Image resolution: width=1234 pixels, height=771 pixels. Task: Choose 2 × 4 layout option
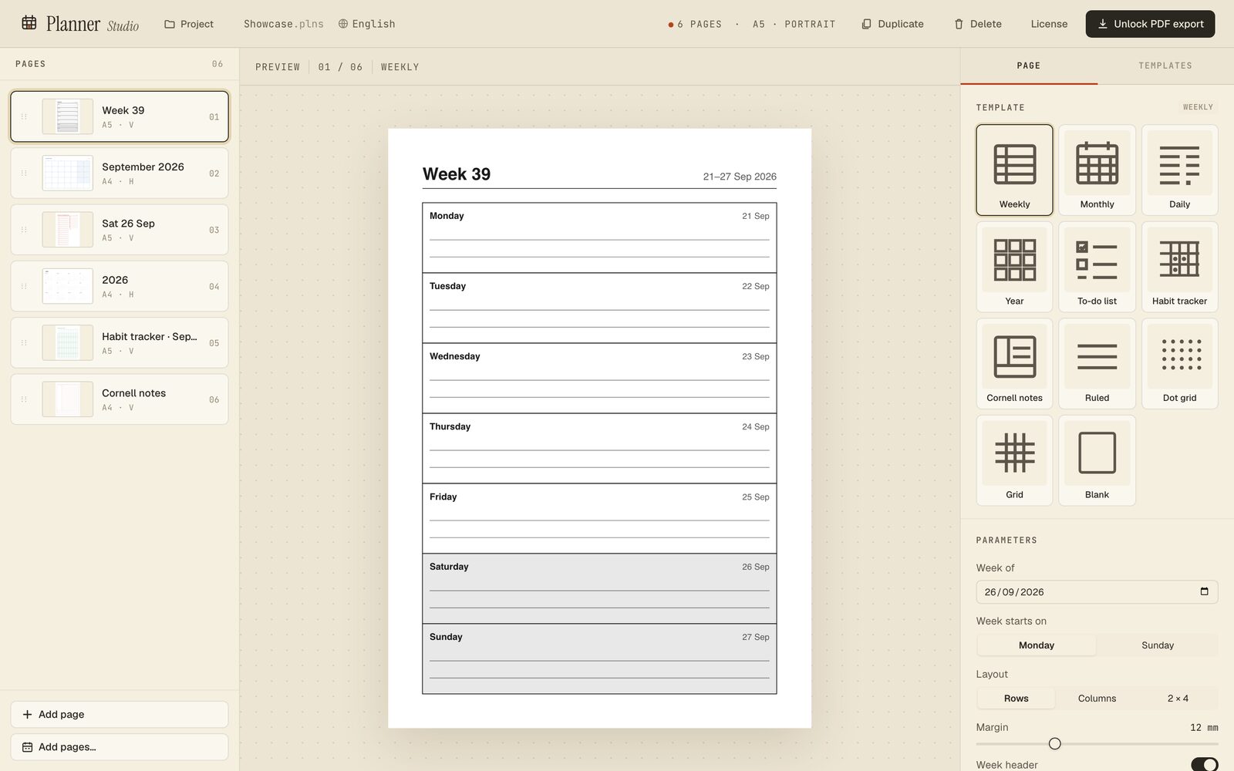pyautogui.click(x=1178, y=699)
